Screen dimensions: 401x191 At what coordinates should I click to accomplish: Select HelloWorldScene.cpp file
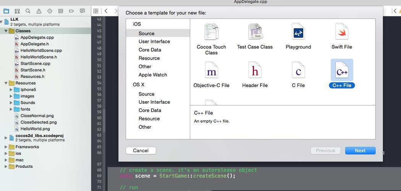41,50
